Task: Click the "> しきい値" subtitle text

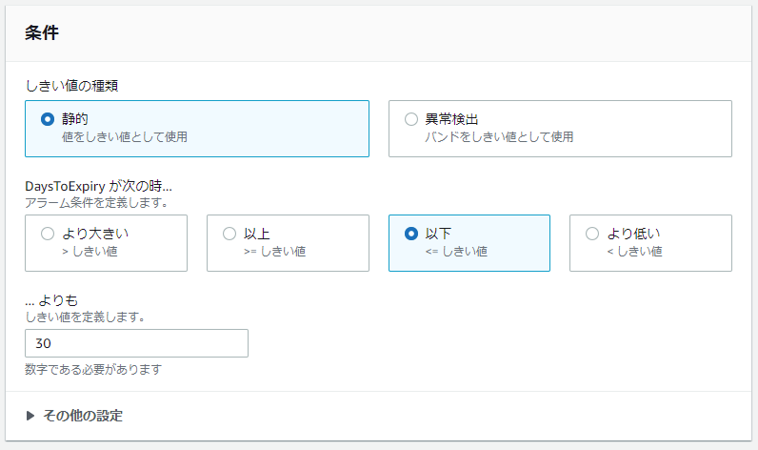Action: (x=90, y=252)
